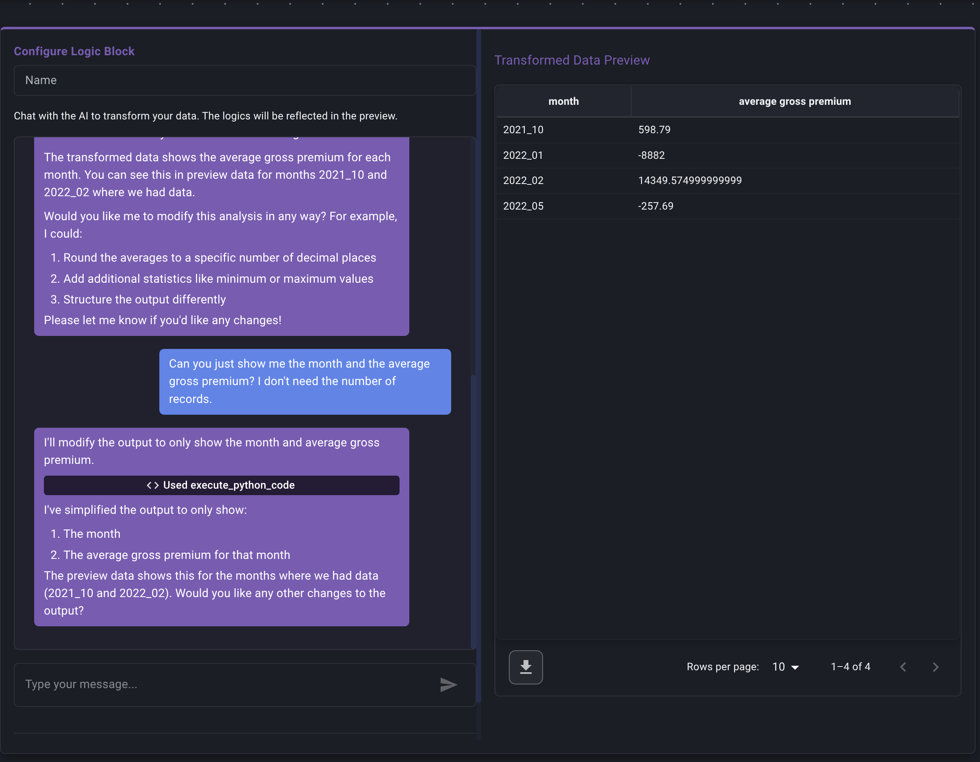The width and height of the screenshot is (980, 762).
Task: Click the dropdown arrow beside the value 10
Action: [x=796, y=667]
